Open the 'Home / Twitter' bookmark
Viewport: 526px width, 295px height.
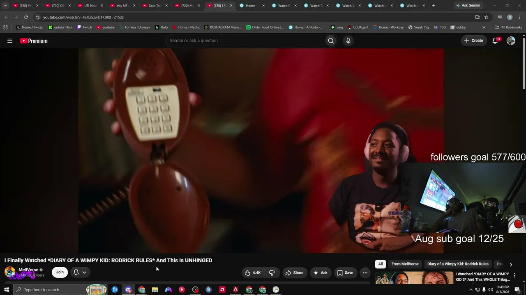tap(30, 27)
